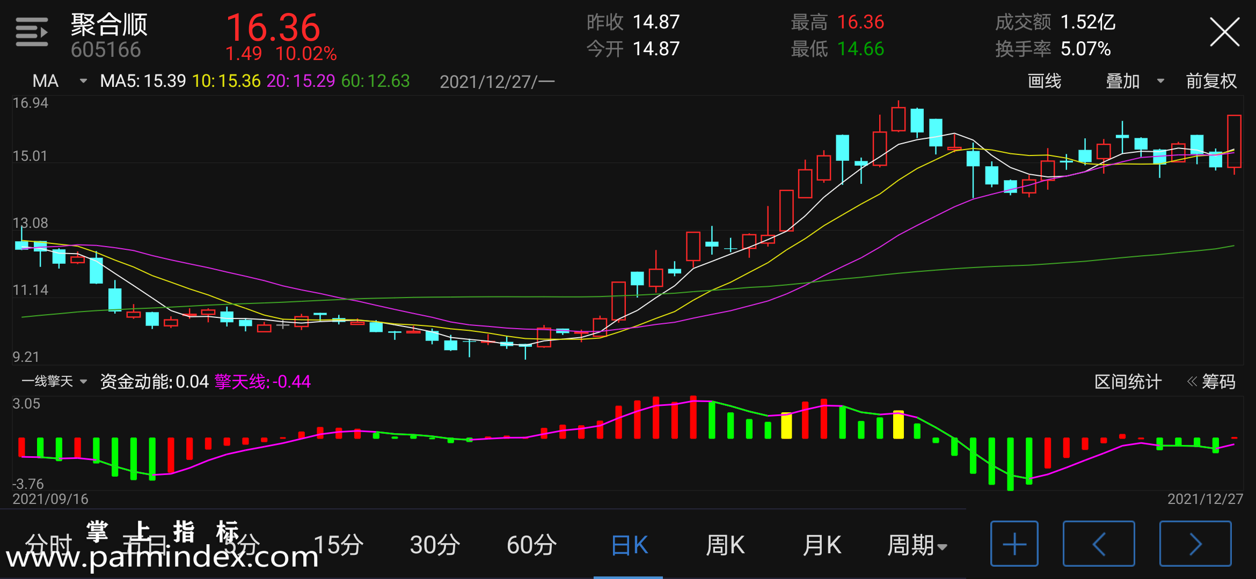
Task: Open the MA indicator dropdown
Action: click(x=59, y=81)
